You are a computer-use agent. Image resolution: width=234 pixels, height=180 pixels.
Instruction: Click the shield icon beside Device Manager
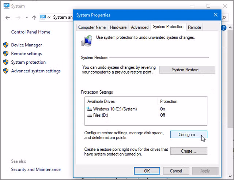(6, 45)
